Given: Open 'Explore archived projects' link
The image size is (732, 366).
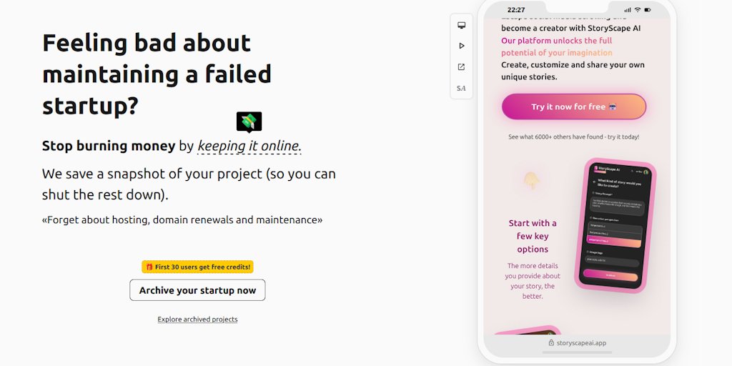Looking at the screenshot, I should 197,320.
